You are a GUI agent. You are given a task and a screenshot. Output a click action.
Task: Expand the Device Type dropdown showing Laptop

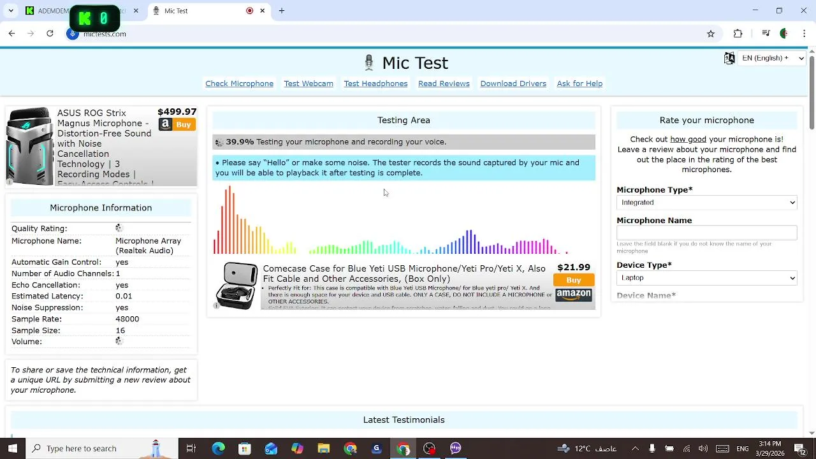[707, 278]
